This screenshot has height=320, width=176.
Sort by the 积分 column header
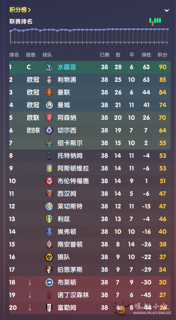[162, 55]
